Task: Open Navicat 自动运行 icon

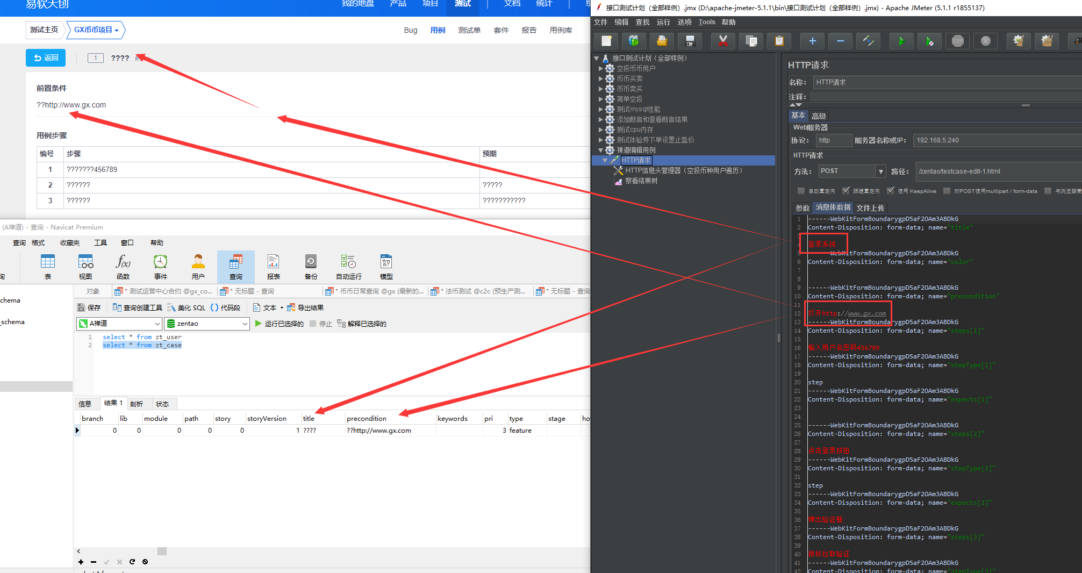Action: pyautogui.click(x=349, y=267)
